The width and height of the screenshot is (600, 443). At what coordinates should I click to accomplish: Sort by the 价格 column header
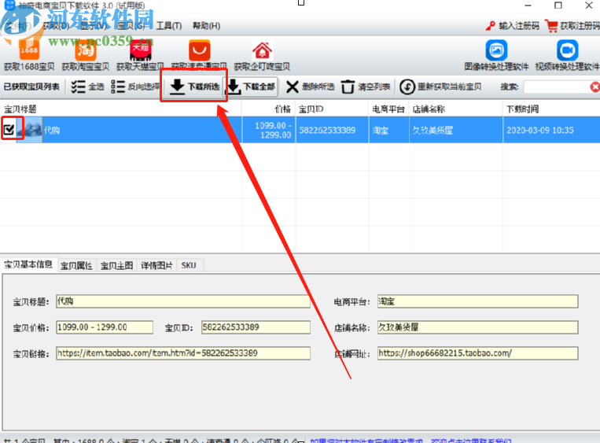(x=269, y=109)
